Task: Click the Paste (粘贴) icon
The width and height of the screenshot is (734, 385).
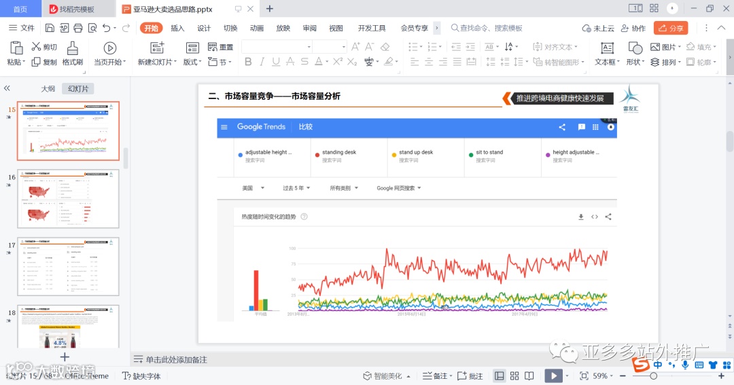Action: click(16, 48)
